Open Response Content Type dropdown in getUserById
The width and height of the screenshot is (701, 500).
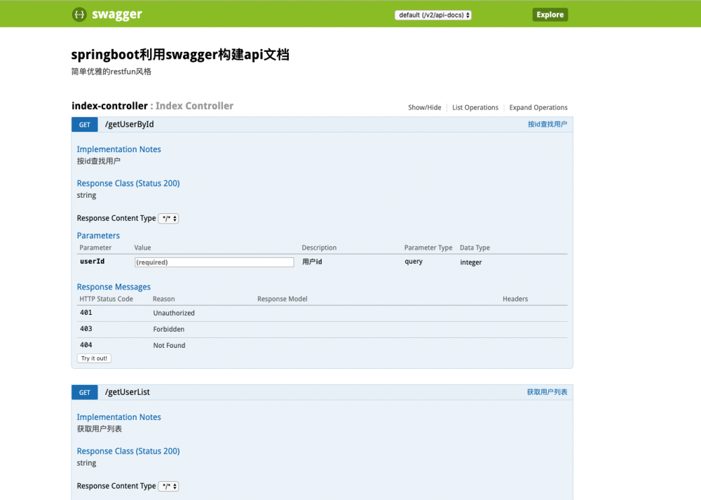click(x=168, y=218)
